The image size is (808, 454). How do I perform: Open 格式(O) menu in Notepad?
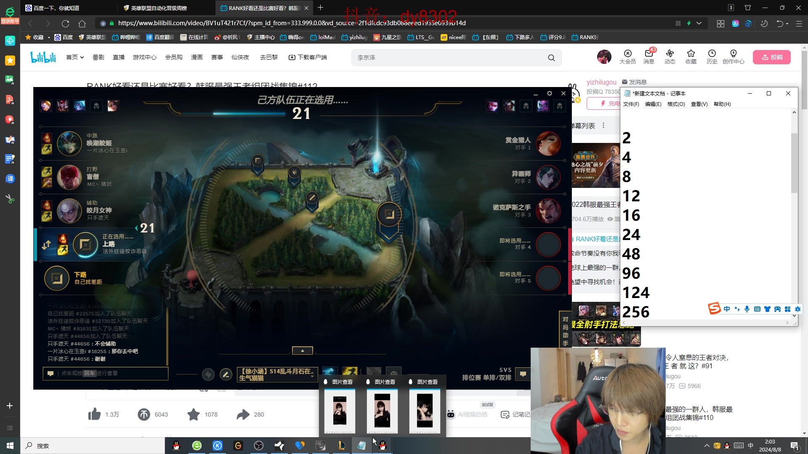coord(676,104)
